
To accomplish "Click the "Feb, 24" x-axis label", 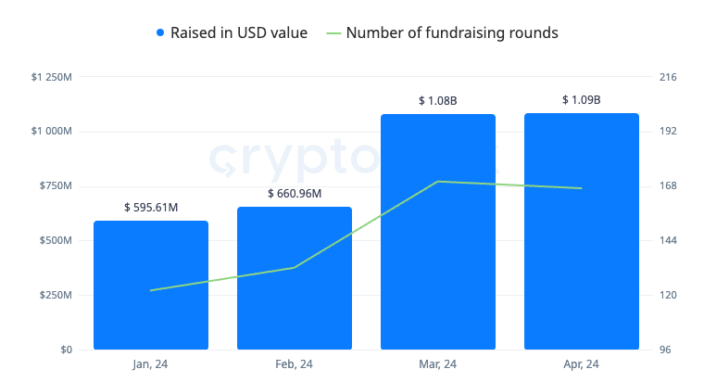I will [295, 364].
